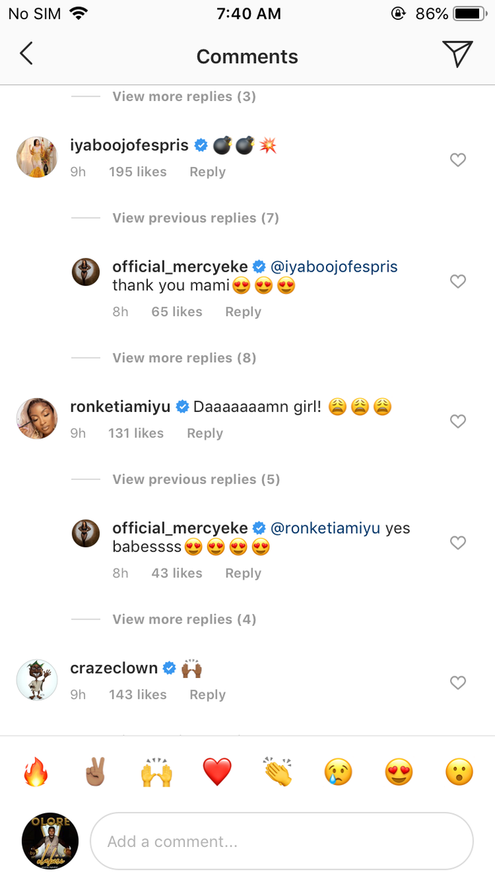This screenshot has width=495, height=880.
Task: Choose the crying face emoji
Action: (x=338, y=772)
